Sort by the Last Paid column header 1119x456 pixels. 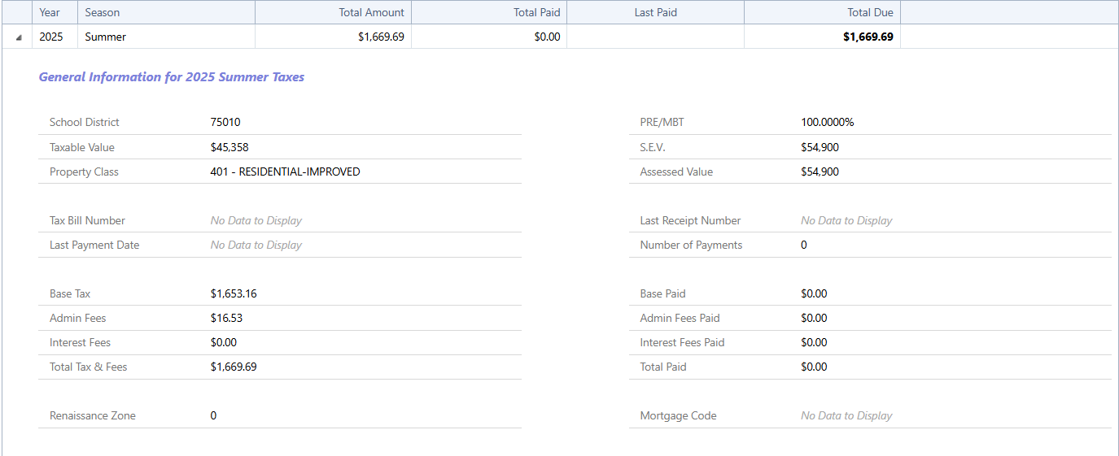point(655,12)
